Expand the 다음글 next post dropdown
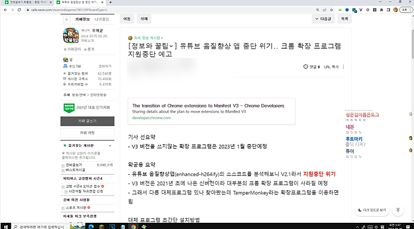414x229 pixels. (324, 19)
